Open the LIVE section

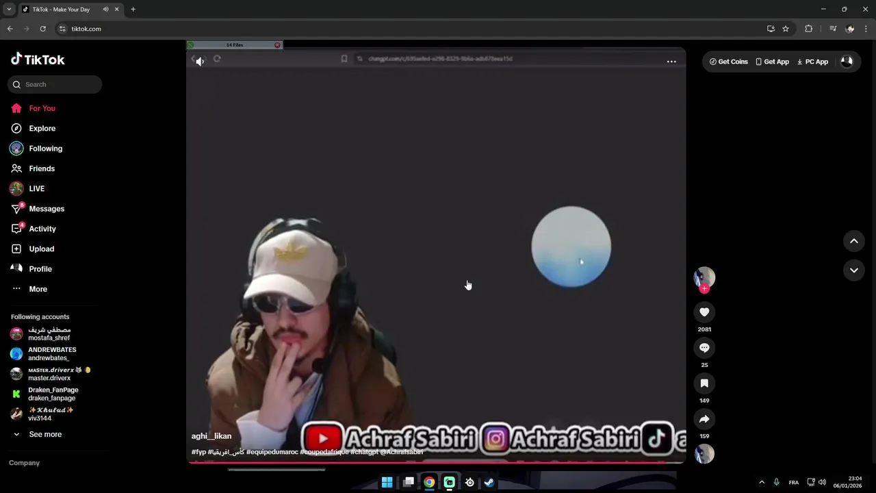click(x=27, y=188)
